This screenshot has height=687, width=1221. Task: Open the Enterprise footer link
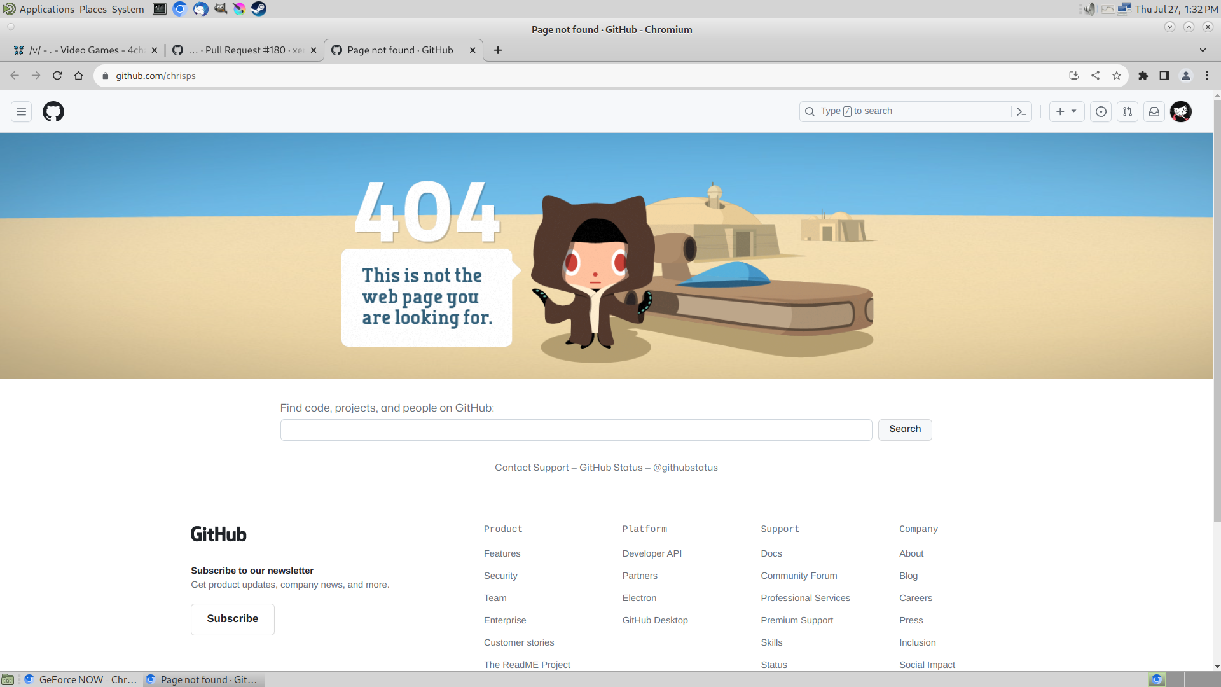[x=505, y=620]
